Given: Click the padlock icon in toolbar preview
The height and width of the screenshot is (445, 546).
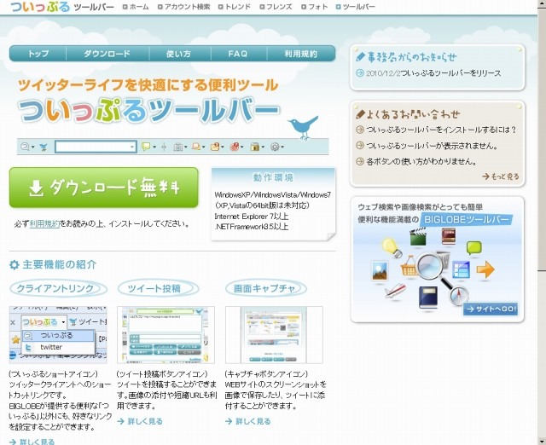Looking at the screenshot, I should tap(255, 147).
